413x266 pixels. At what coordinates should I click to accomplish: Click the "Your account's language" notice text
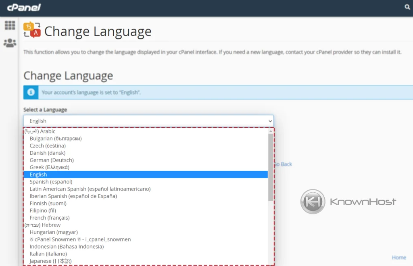click(91, 92)
